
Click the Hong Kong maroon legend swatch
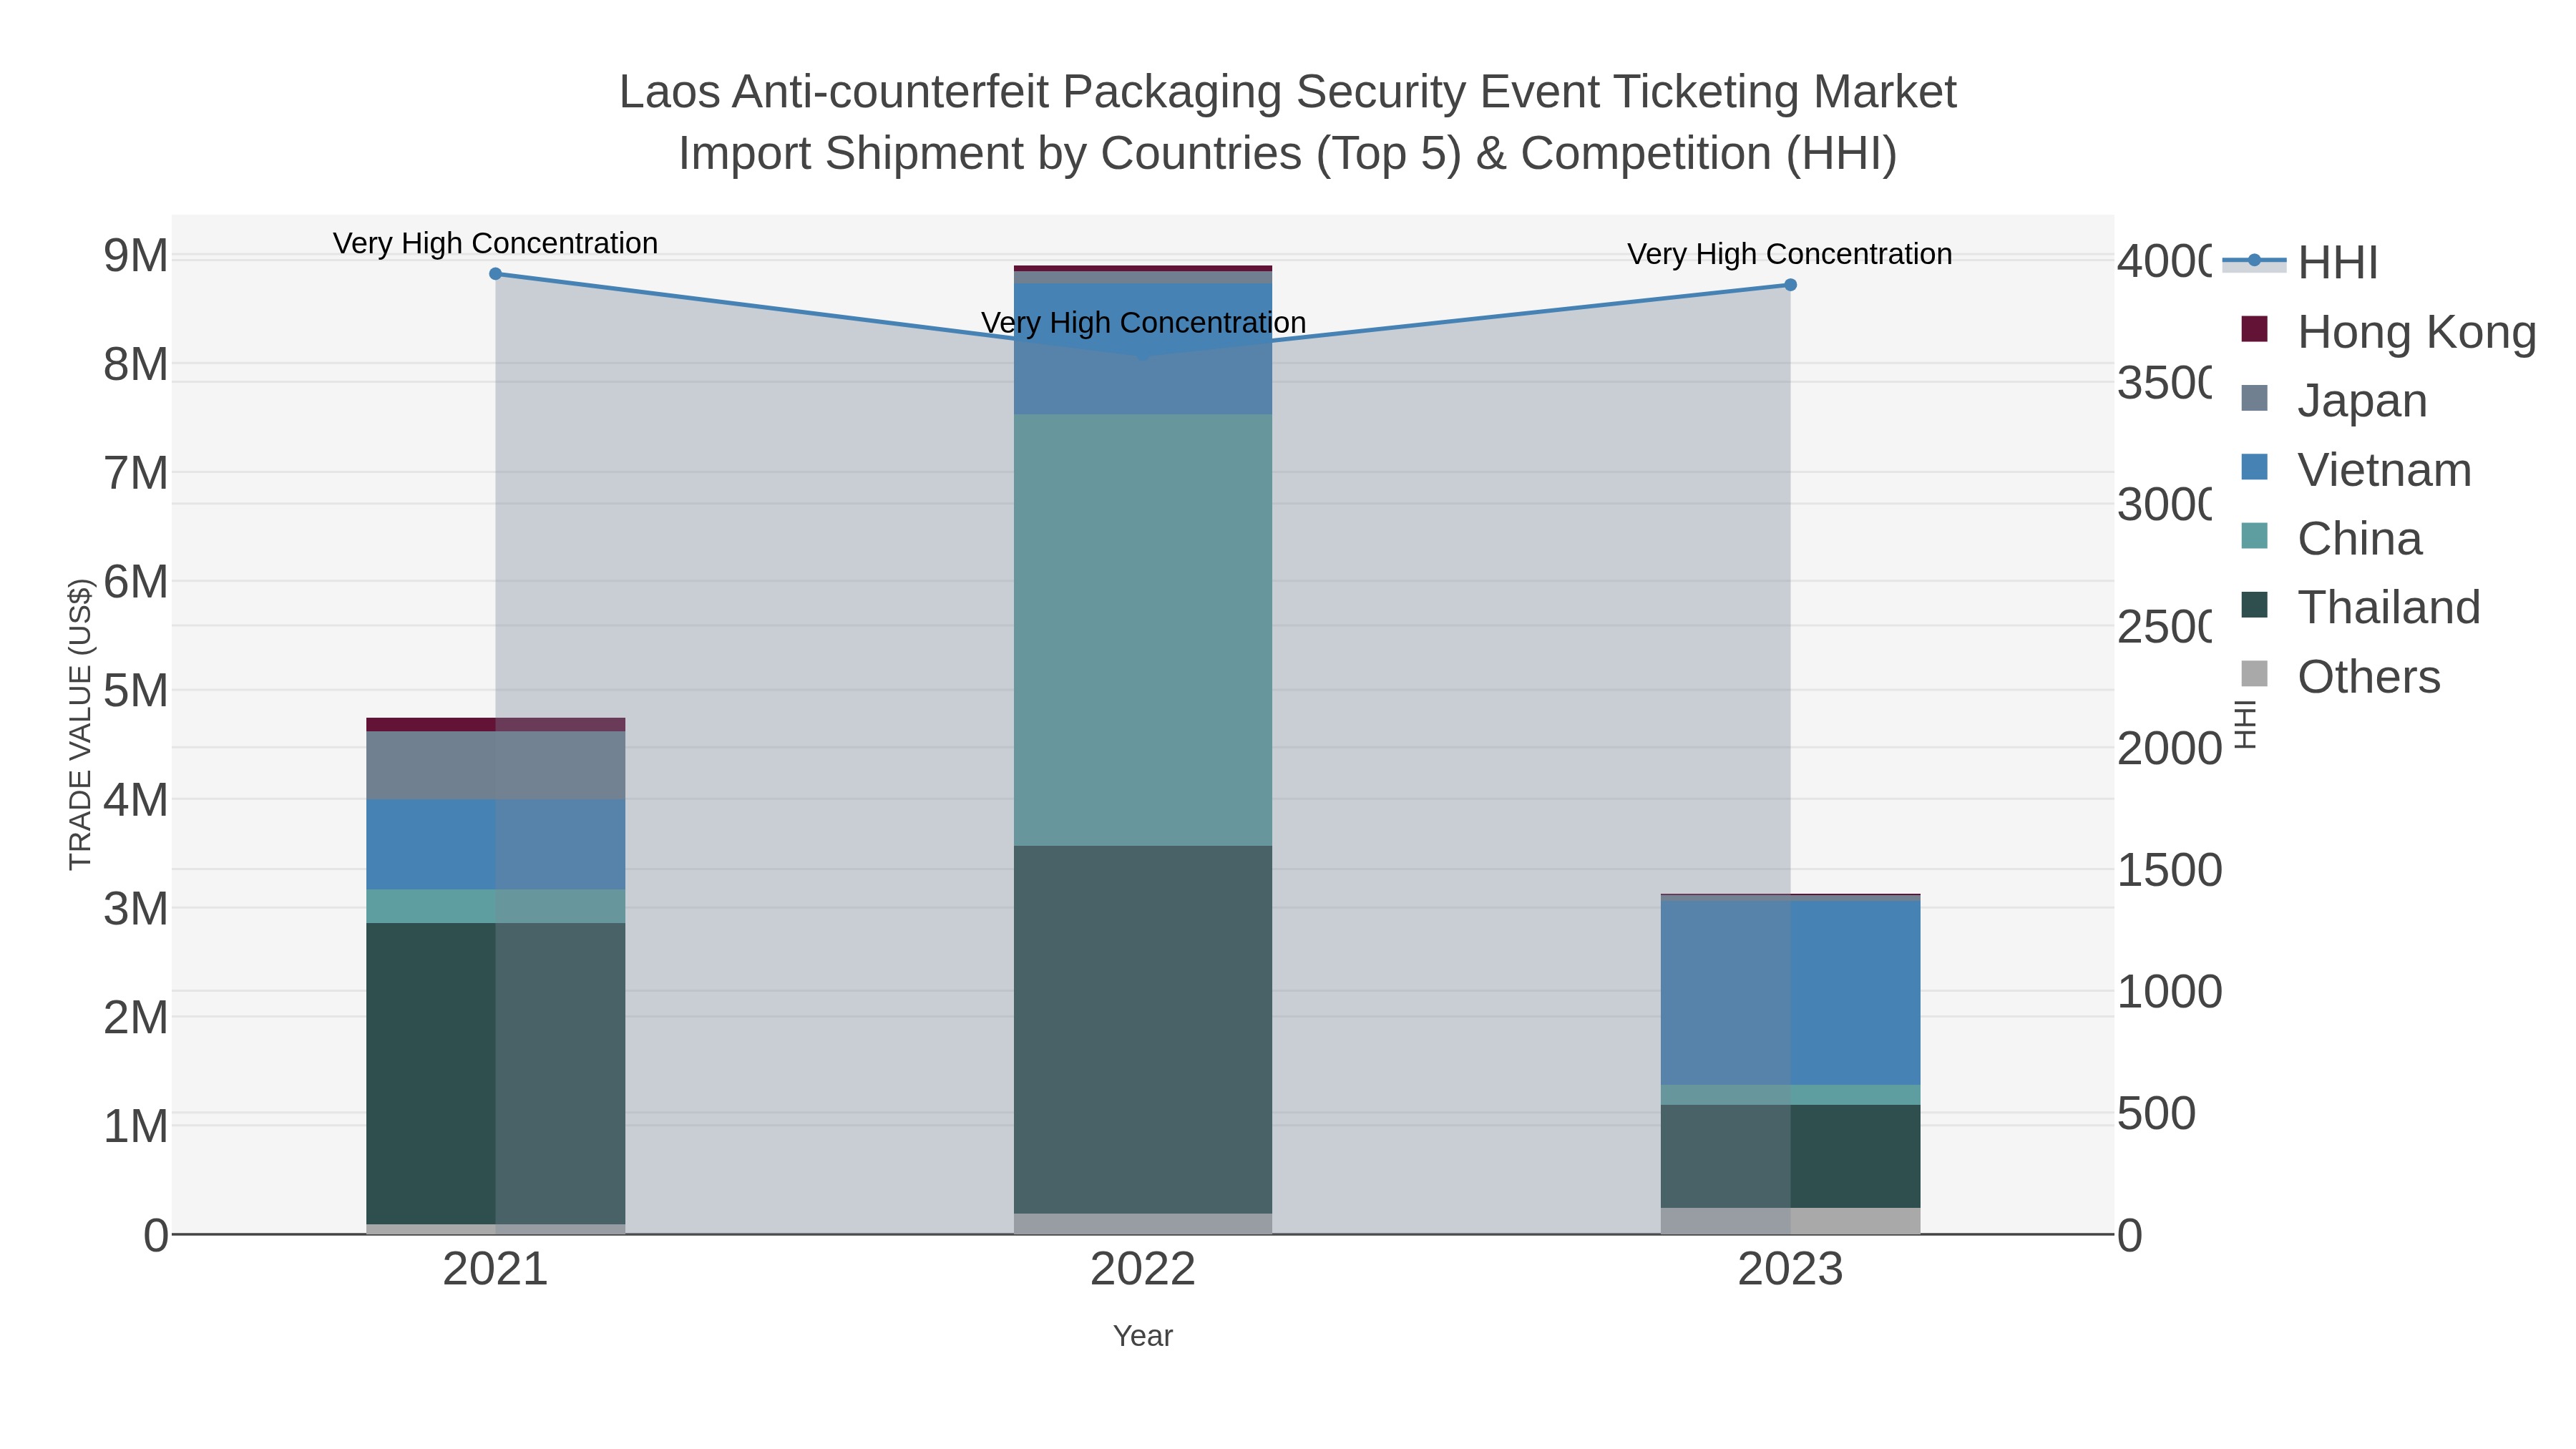[x=2254, y=329]
